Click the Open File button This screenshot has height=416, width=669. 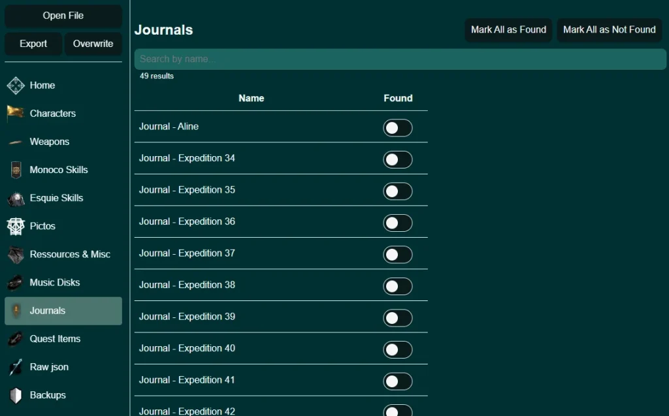pos(63,16)
